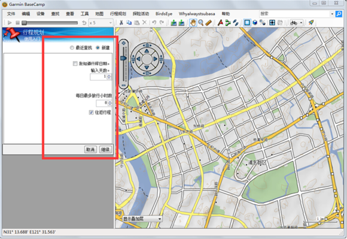Select the 新建 radio button
Image resolution: width=347 pixels, height=239 pixels.
98,48
